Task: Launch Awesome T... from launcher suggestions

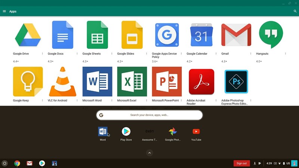Action: (149, 131)
